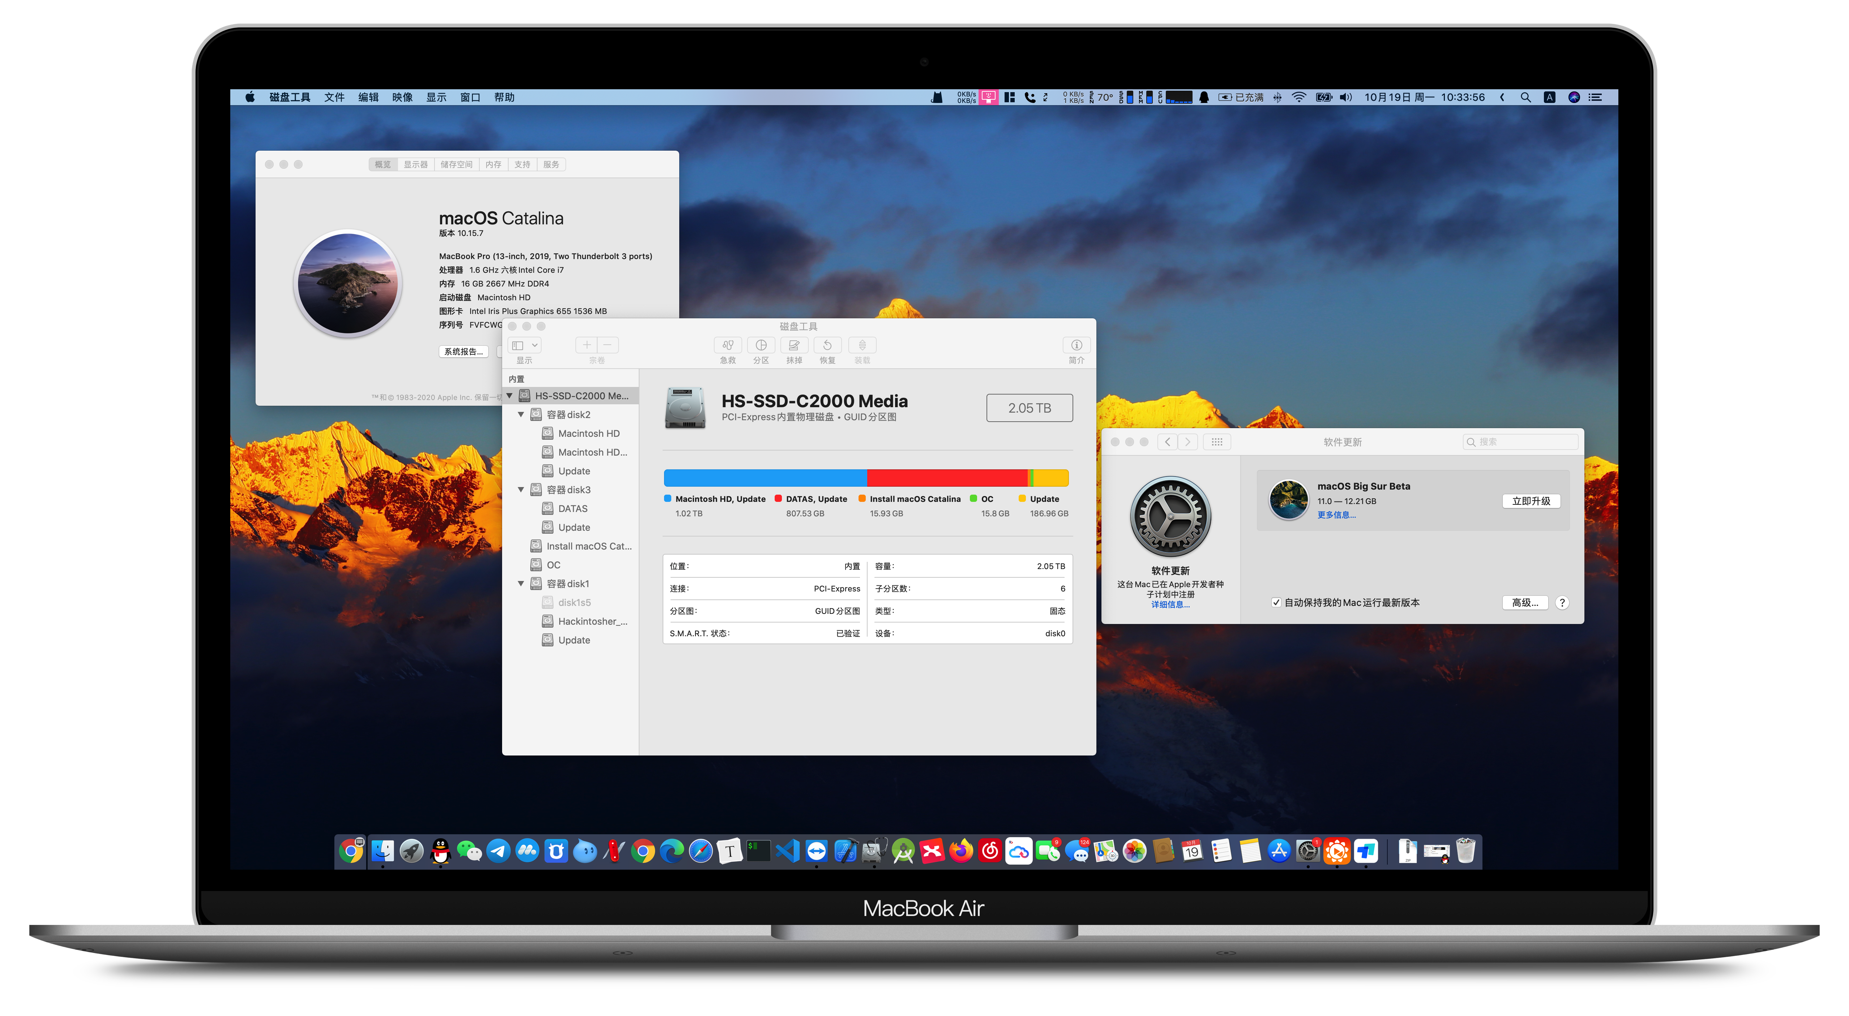Click the 186.96 GB Update size label
The width and height of the screenshot is (1849, 1016).
tap(1049, 514)
